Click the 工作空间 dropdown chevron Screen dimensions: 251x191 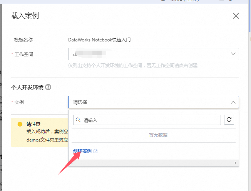click(x=233, y=54)
